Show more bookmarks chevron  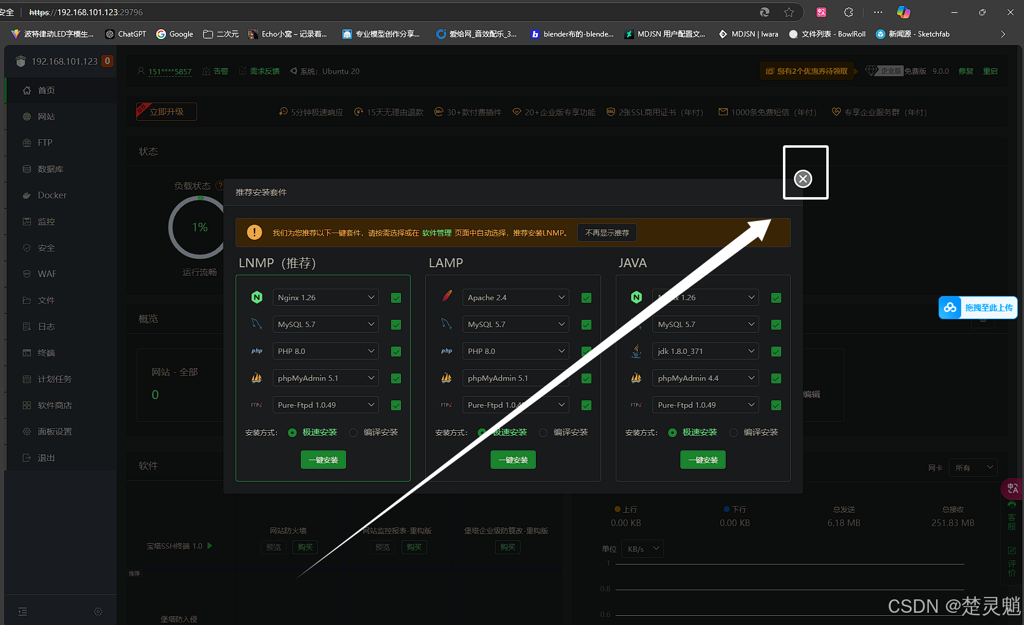coord(1003,34)
